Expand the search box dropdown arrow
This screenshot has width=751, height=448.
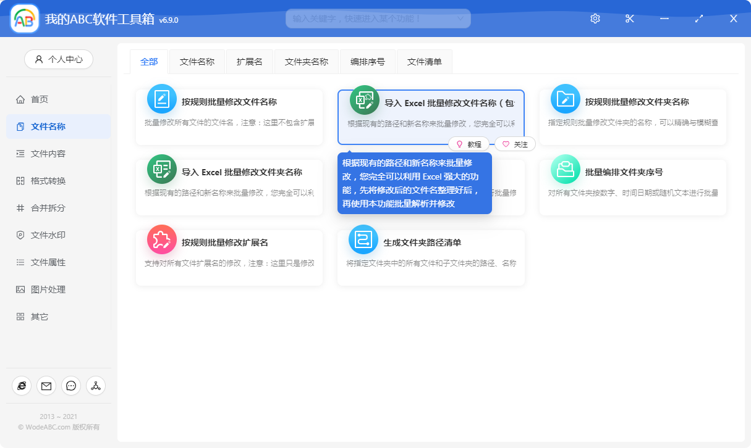[x=460, y=19]
